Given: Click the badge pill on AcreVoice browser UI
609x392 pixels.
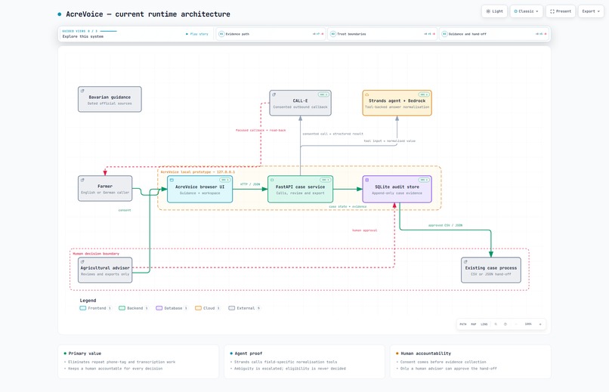Looking at the screenshot, I should (x=224, y=180).
